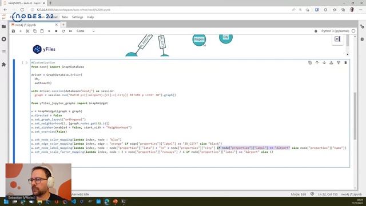This screenshot has height=206, width=366.
Task: Click the Ln 22, Col 153 status indicator
Action: (x=328, y=195)
